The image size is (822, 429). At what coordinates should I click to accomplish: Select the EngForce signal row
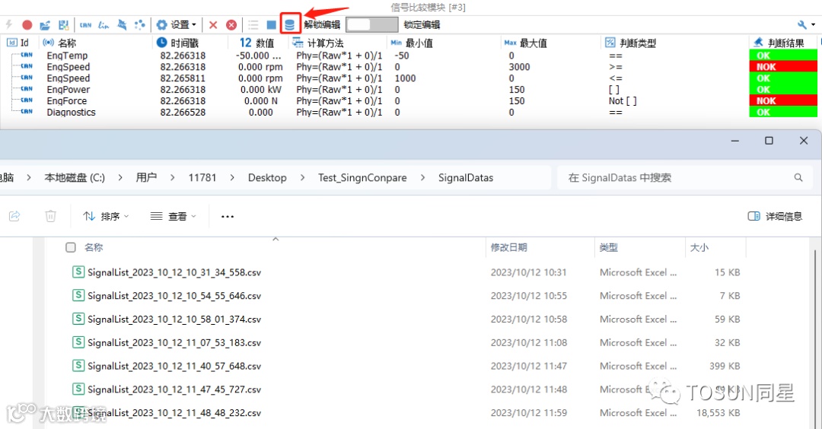pos(409,100)
